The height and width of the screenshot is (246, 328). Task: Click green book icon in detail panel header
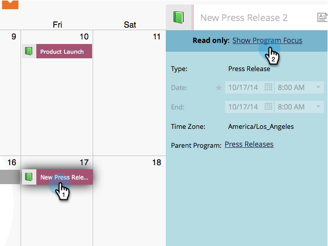179,17
